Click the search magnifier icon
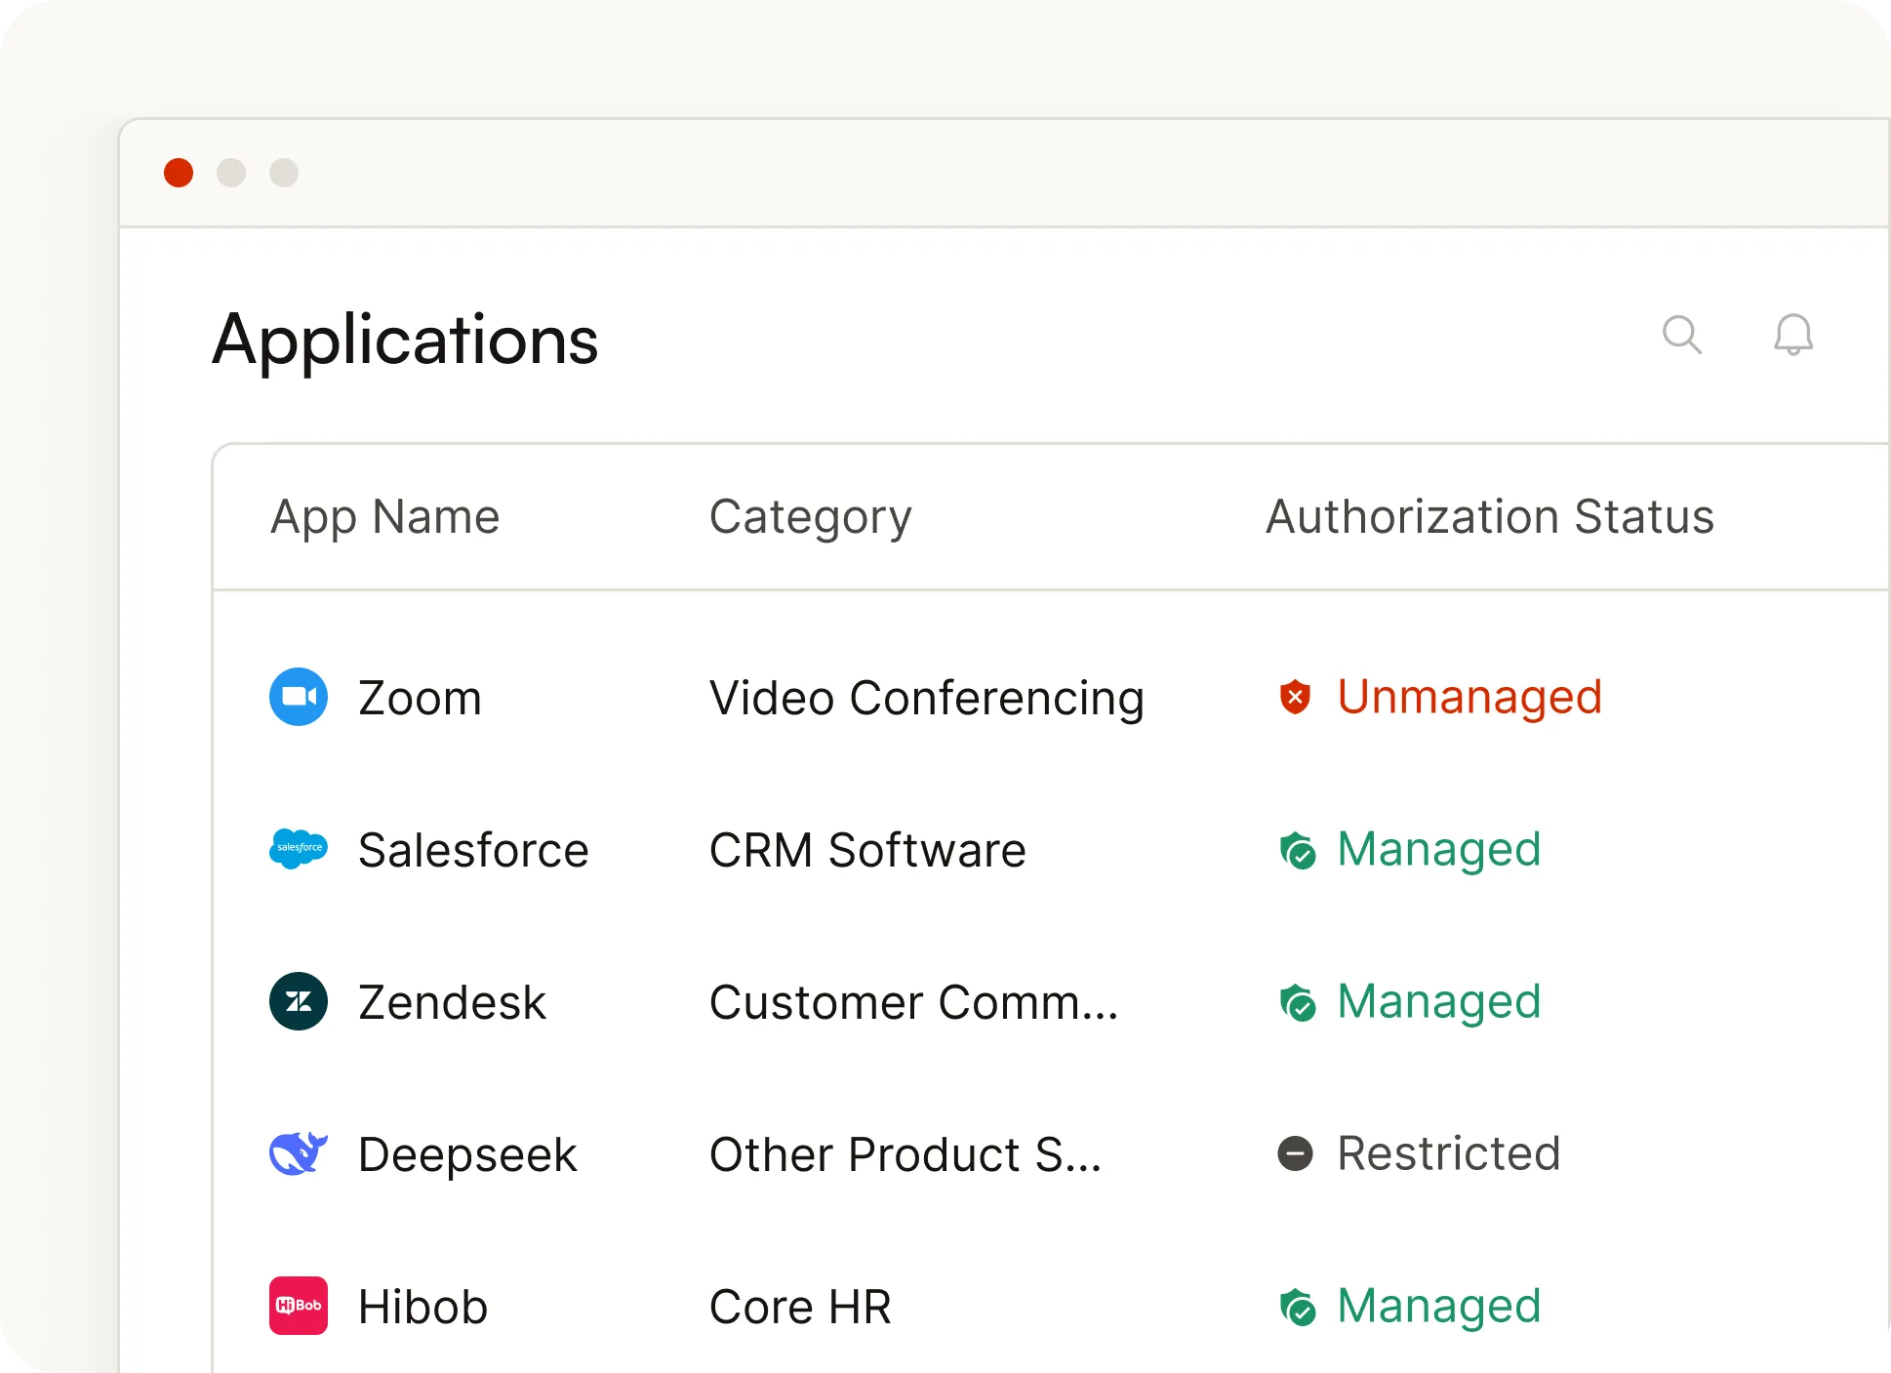The width and height of the screenshot is (1891, 1373). click(1681, 335)
